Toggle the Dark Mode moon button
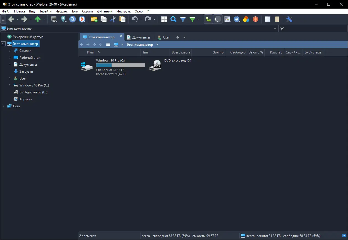The image size is (348, 240). (x=218, y=19)
